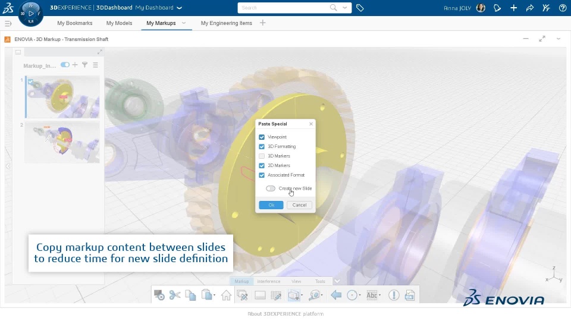Screen dimensions: 571x321
Task: Collapse the left panel arrow handle
Action: [8, 166]
